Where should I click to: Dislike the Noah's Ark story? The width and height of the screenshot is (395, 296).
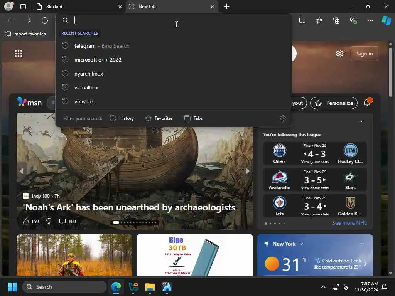click(x=49, y=221)
